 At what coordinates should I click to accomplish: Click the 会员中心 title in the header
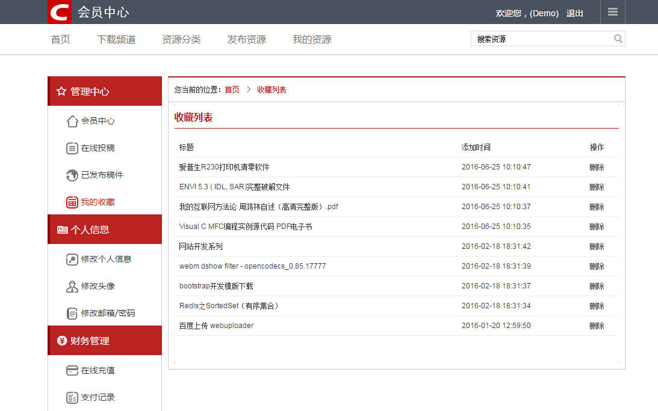(103, 12)
